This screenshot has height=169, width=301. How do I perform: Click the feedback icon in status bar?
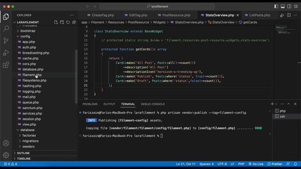(288, 164)
